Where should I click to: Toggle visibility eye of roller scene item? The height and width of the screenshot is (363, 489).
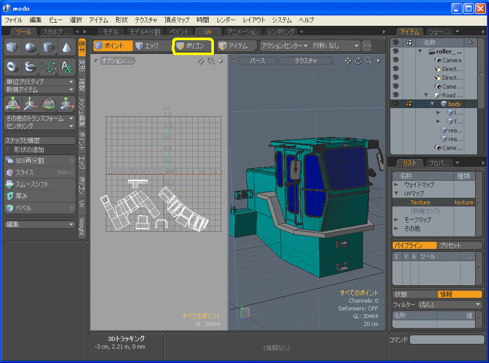click(x=395, y=51)
